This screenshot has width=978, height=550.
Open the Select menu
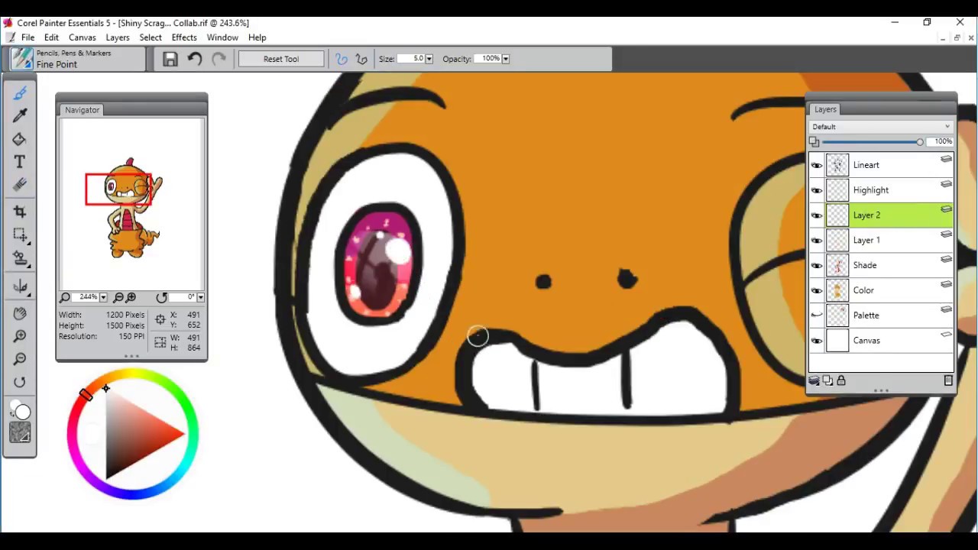151,37
